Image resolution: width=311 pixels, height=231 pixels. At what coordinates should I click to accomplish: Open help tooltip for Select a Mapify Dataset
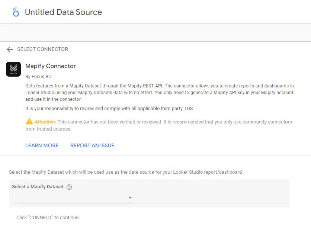coord(69,187)
